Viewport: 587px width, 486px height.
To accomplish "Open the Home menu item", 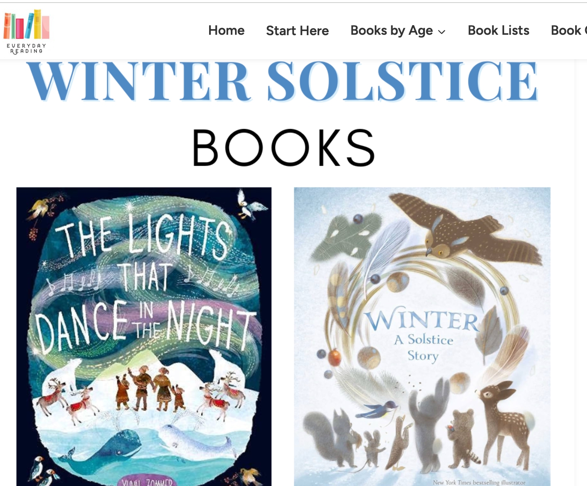I will pos(227,30).
